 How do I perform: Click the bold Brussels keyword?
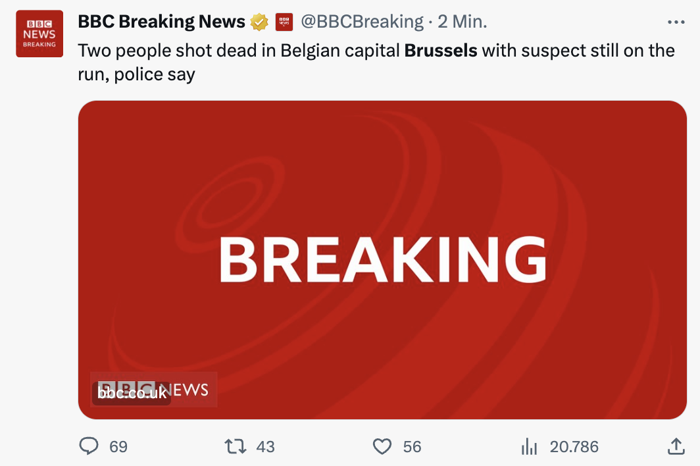(440, 51)
